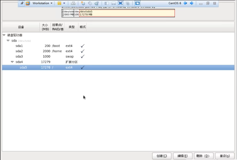Select the sda2 /home partition row
Viewport: 237px width, 160px height.
pyautogui.click(x=118, y=51)
